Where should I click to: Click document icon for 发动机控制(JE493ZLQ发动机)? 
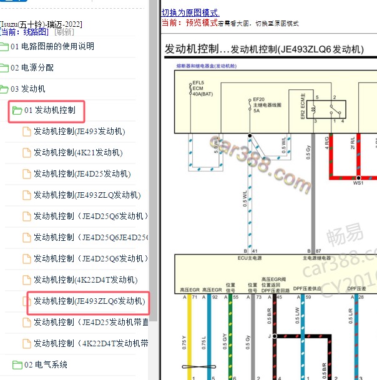tap(27, 195)
